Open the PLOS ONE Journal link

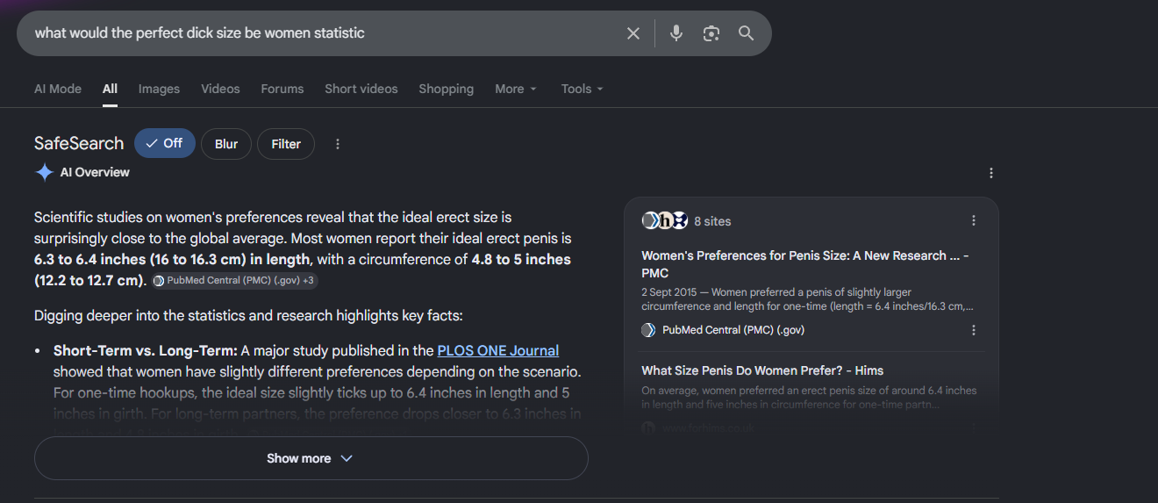tap(498, 350)
